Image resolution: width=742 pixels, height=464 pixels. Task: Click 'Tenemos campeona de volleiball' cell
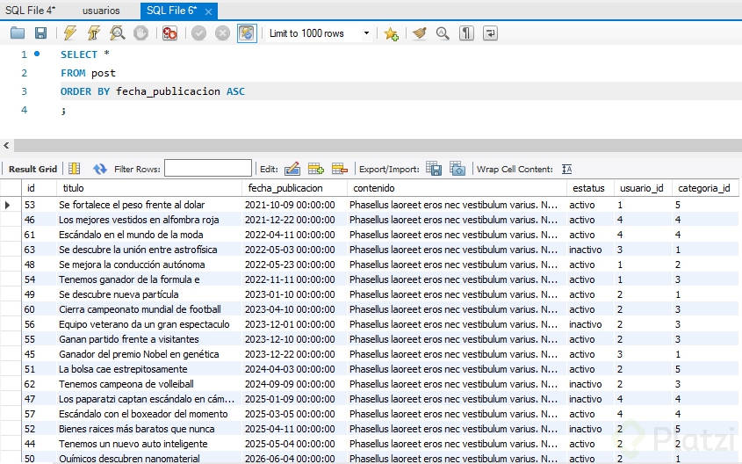[x=149, y=384]
